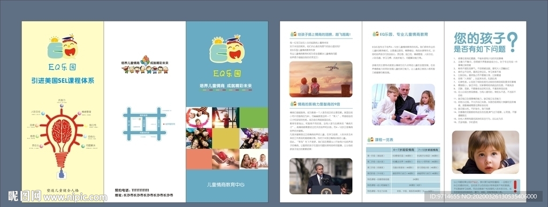Click the 预约电话：11111111111 line

pos(132,190)
